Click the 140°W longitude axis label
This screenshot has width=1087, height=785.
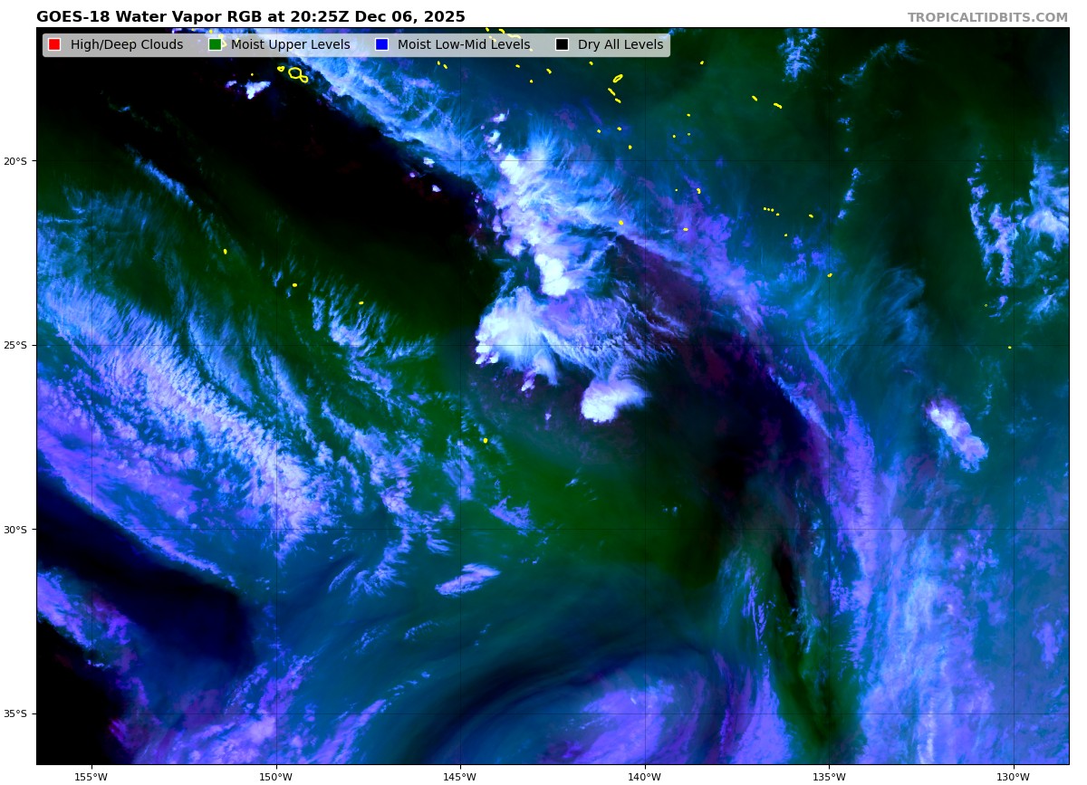coord(644,776)
